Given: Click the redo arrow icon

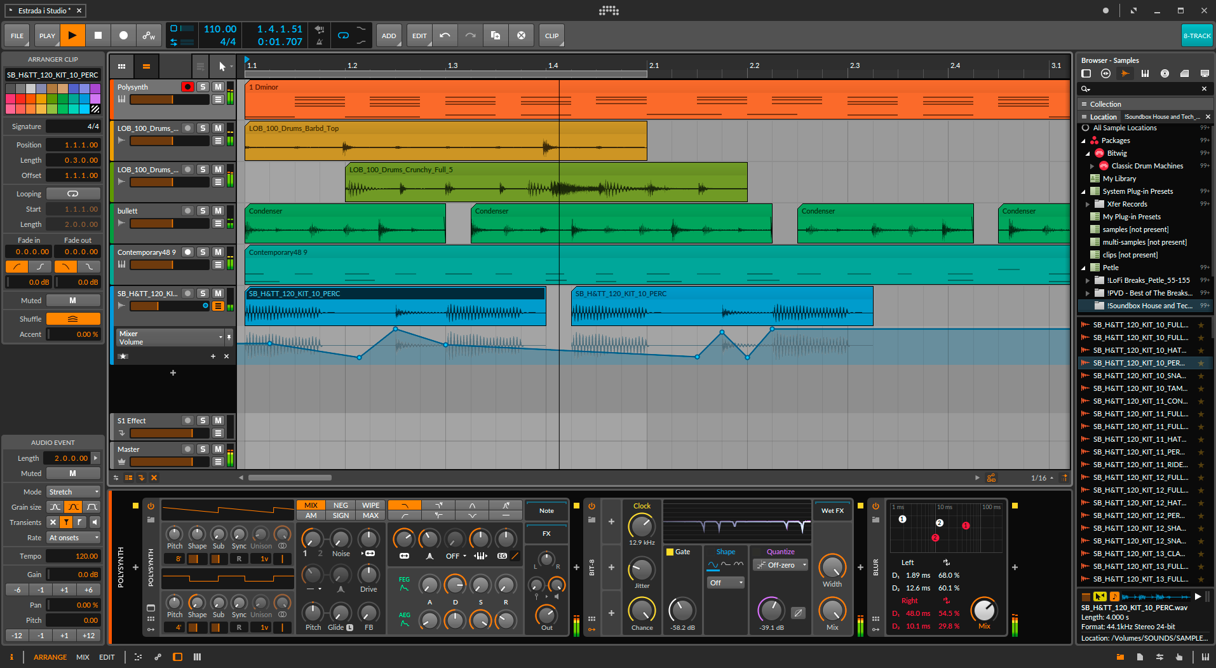Looking at the screenshot, I should coord(470,36).
